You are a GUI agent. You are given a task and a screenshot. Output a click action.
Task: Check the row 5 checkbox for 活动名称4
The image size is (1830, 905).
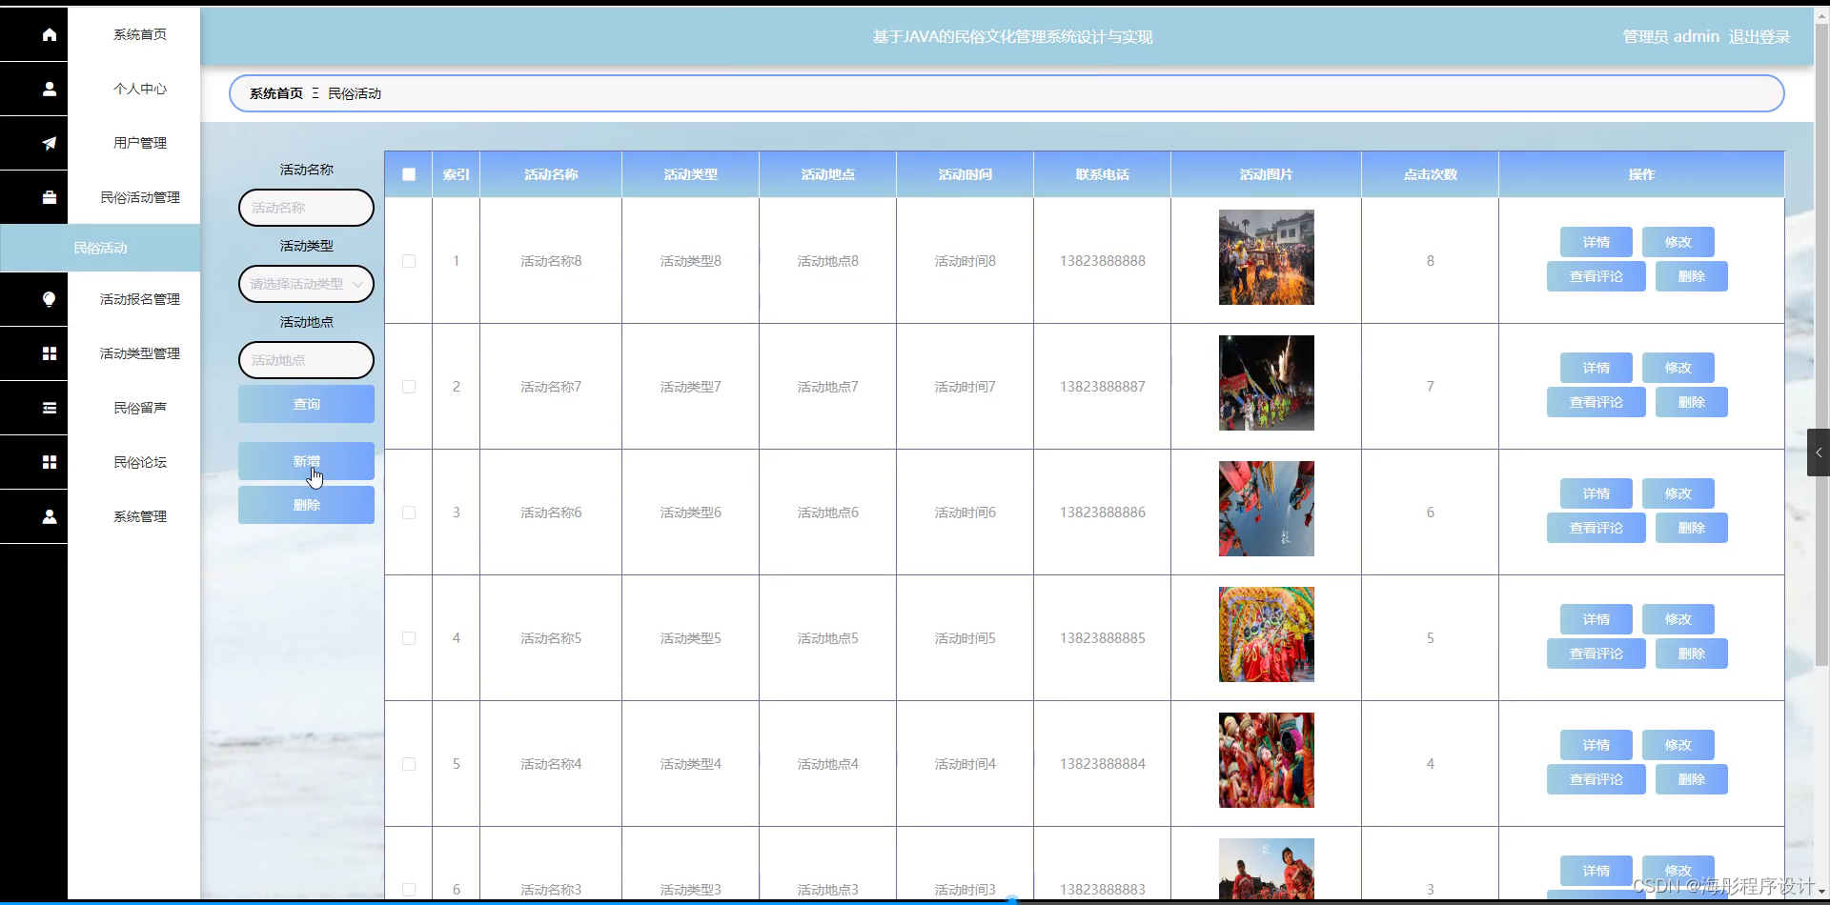pos(409,764)
